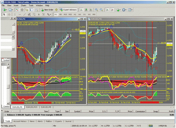The height and width of the screenshot is (128, 176).
Task: Select the Vertical Line drawing tool
Action: tap(15, 14)
